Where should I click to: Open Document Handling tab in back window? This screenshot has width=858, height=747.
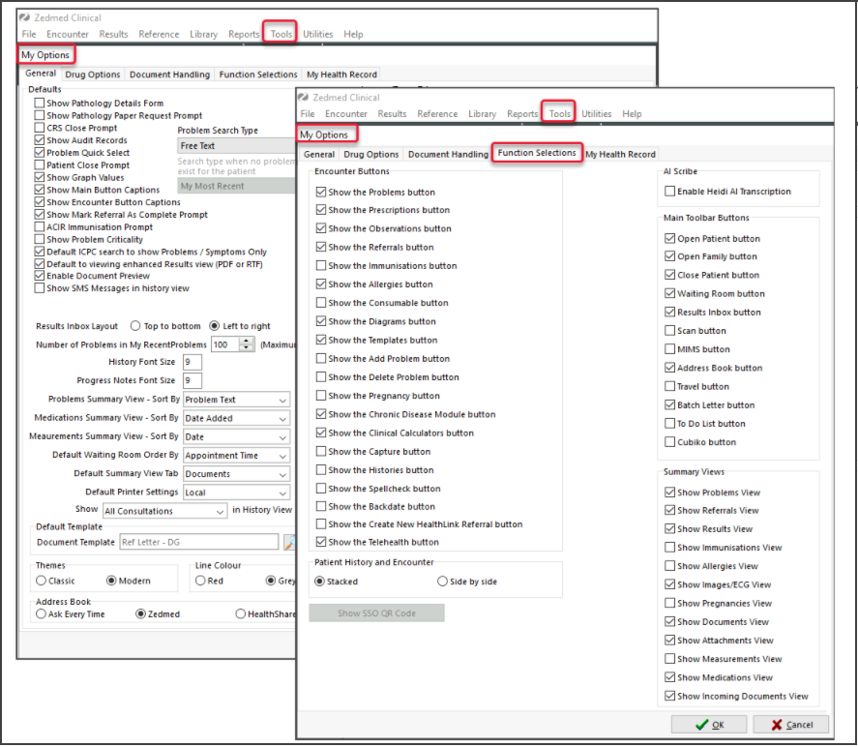pyautogui.click(x=169, y=75)
